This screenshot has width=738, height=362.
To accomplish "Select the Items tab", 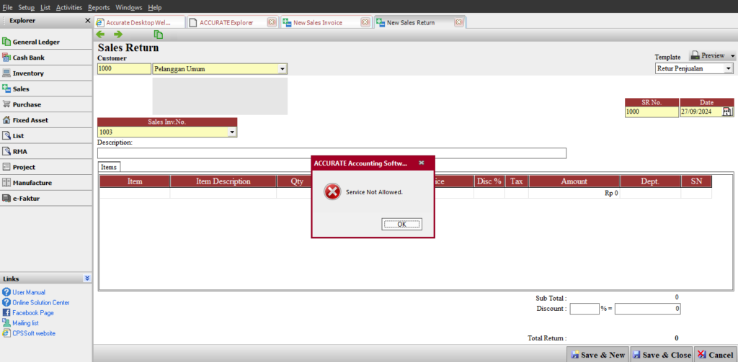I will pos(110,167).
